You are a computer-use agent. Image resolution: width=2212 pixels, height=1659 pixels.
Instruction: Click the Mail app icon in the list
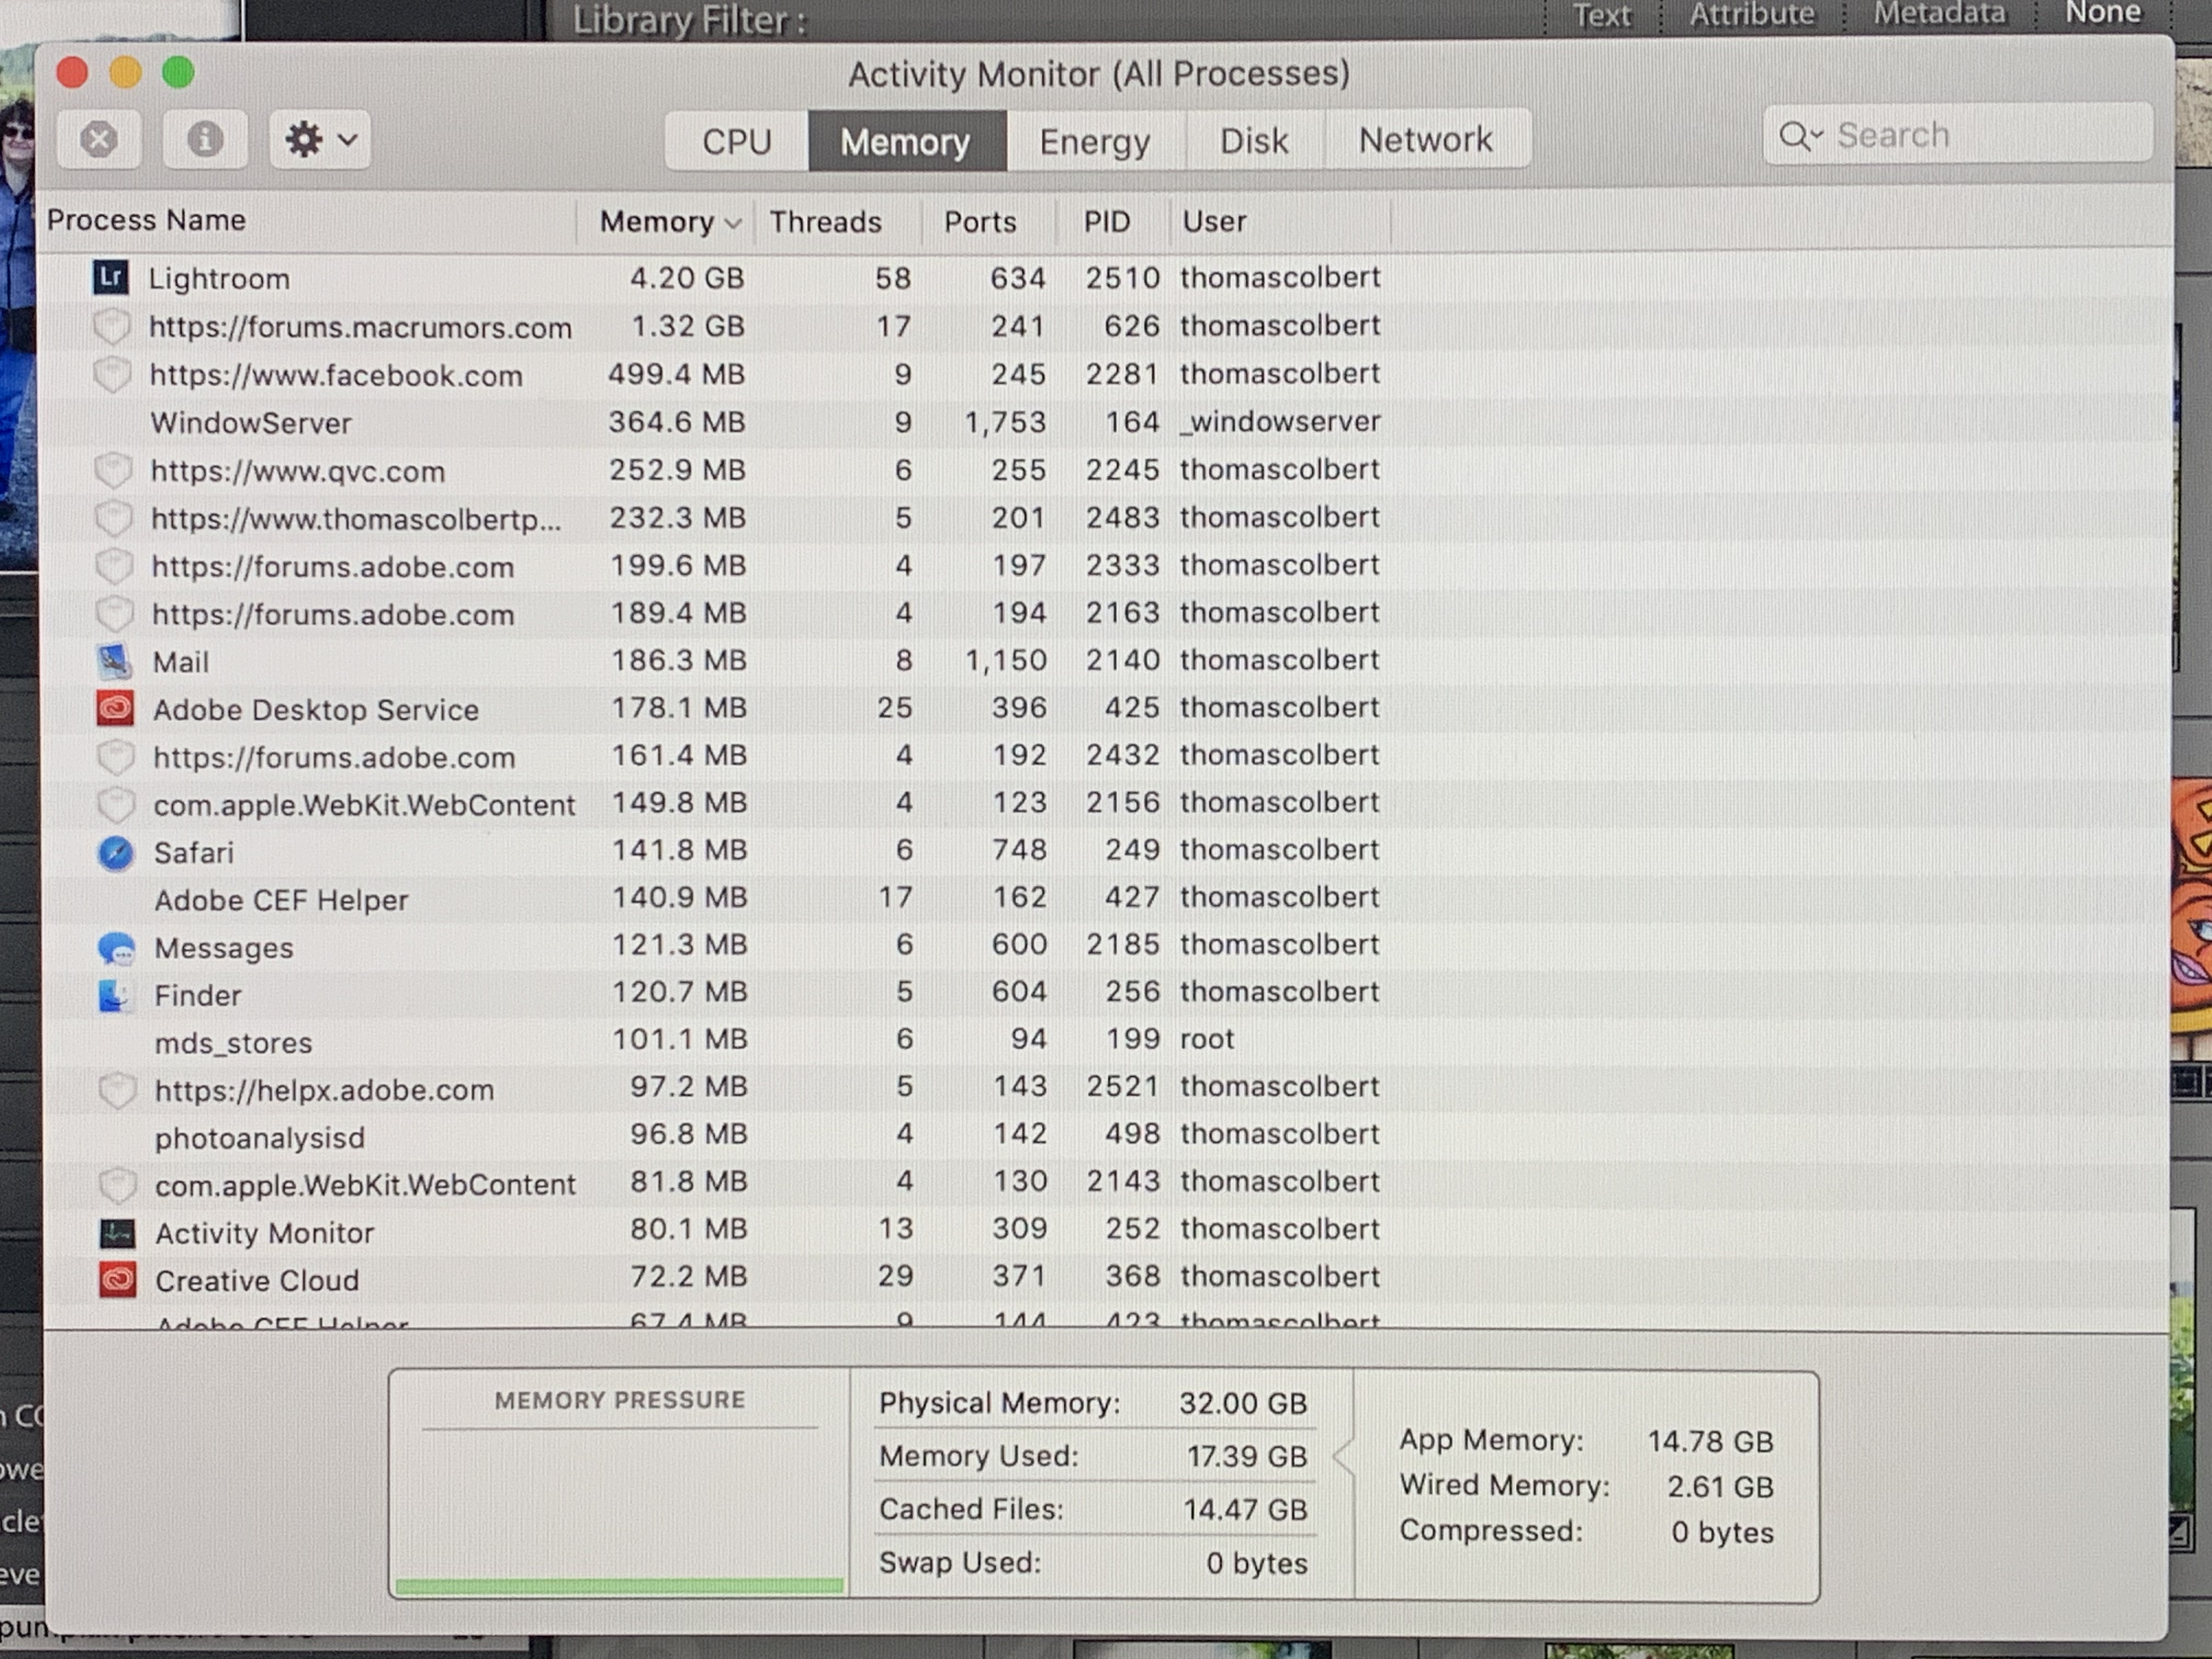[114, 661]
